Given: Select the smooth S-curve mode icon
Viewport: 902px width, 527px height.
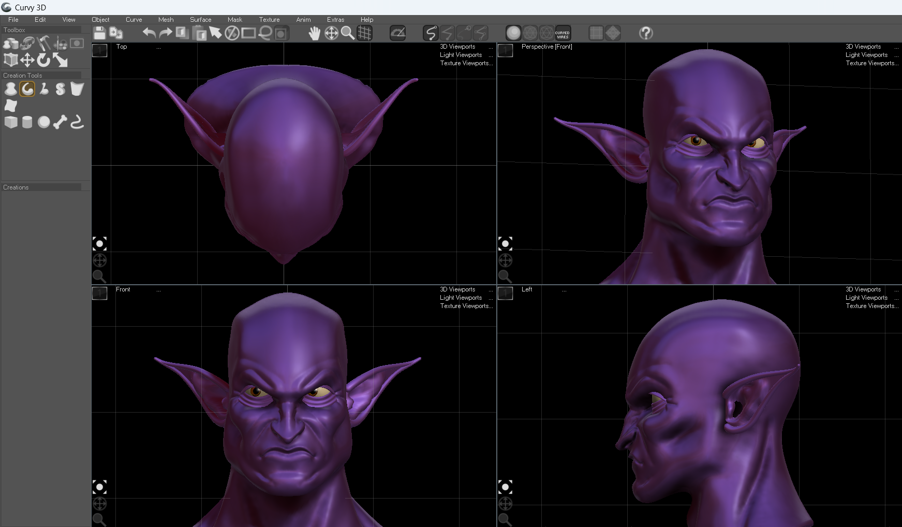Looking at the screenshot, I should 431,33.
